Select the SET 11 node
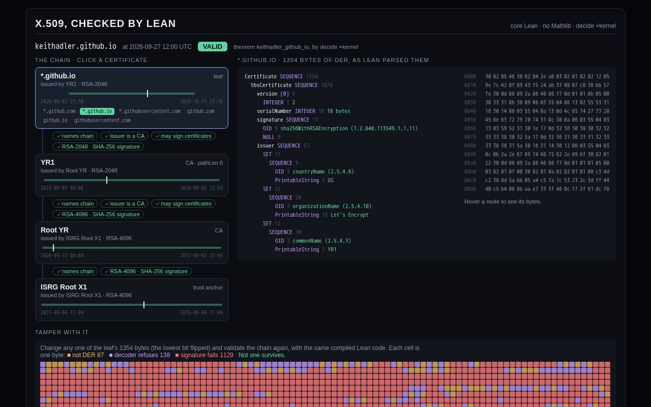The height and width of the screenshot is (407, 651). coord(272,155)
